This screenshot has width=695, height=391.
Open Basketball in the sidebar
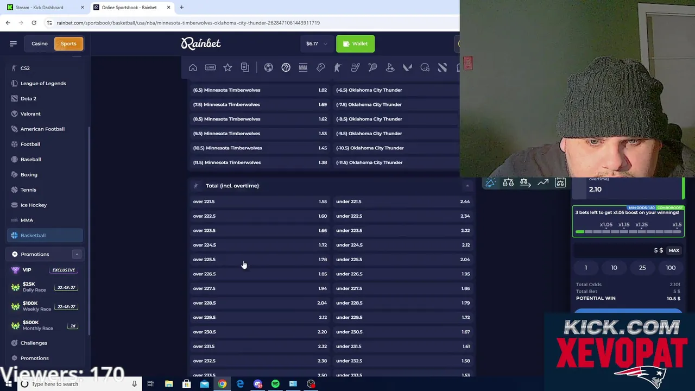pos(45,235)
